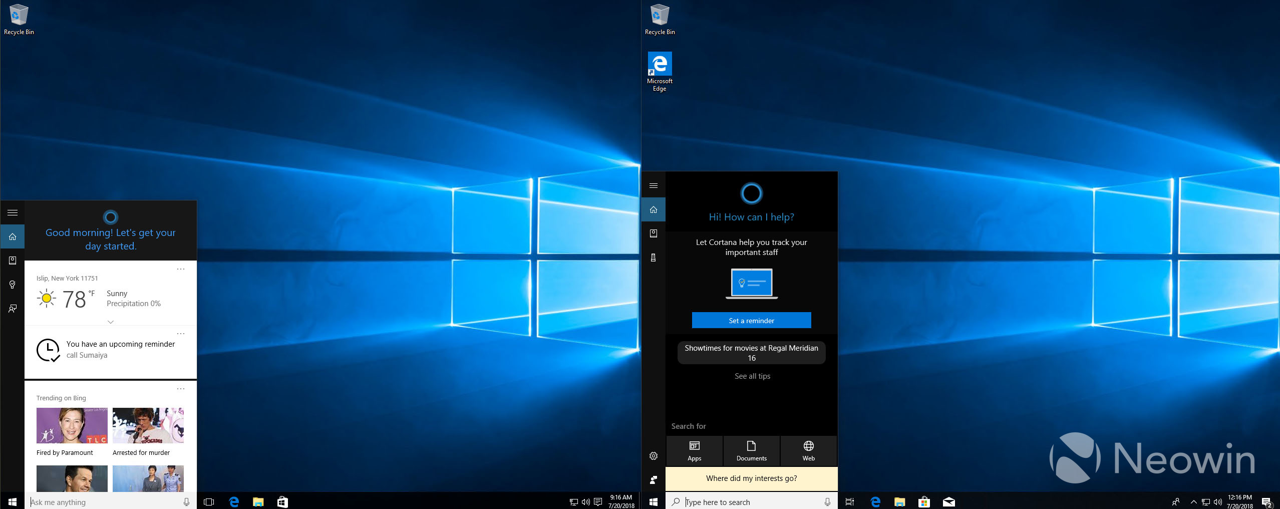Viewport: 1280px width, 509px height.
Task: Open options ellipsis on the weather card
Action: click(x=181, y=269)
